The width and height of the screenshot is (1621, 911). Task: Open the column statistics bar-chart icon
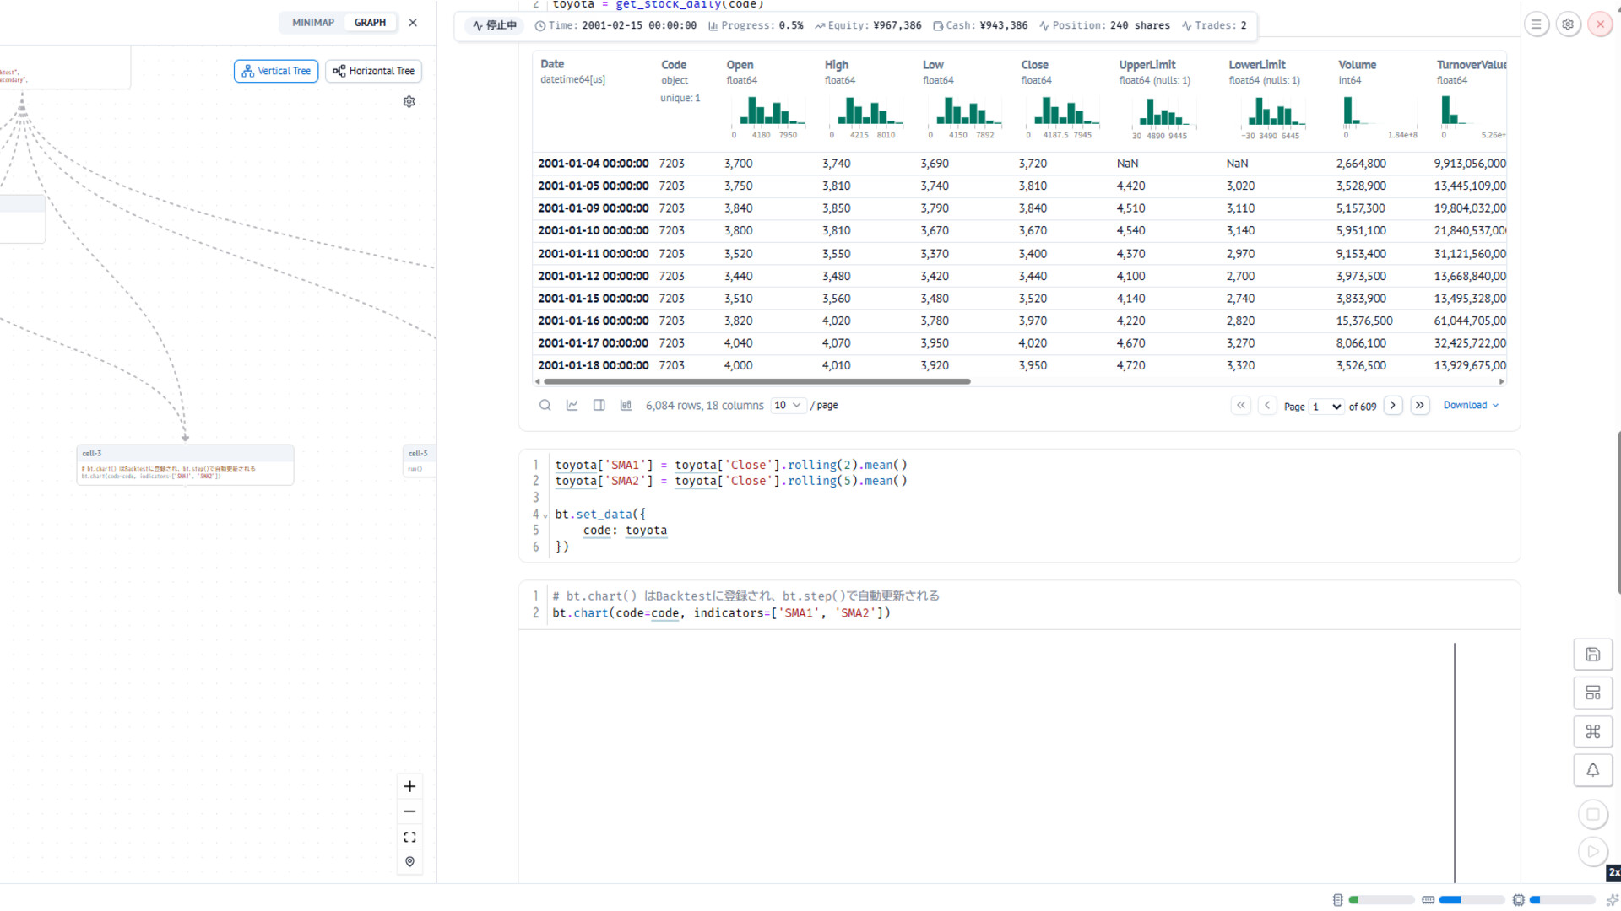626,405
